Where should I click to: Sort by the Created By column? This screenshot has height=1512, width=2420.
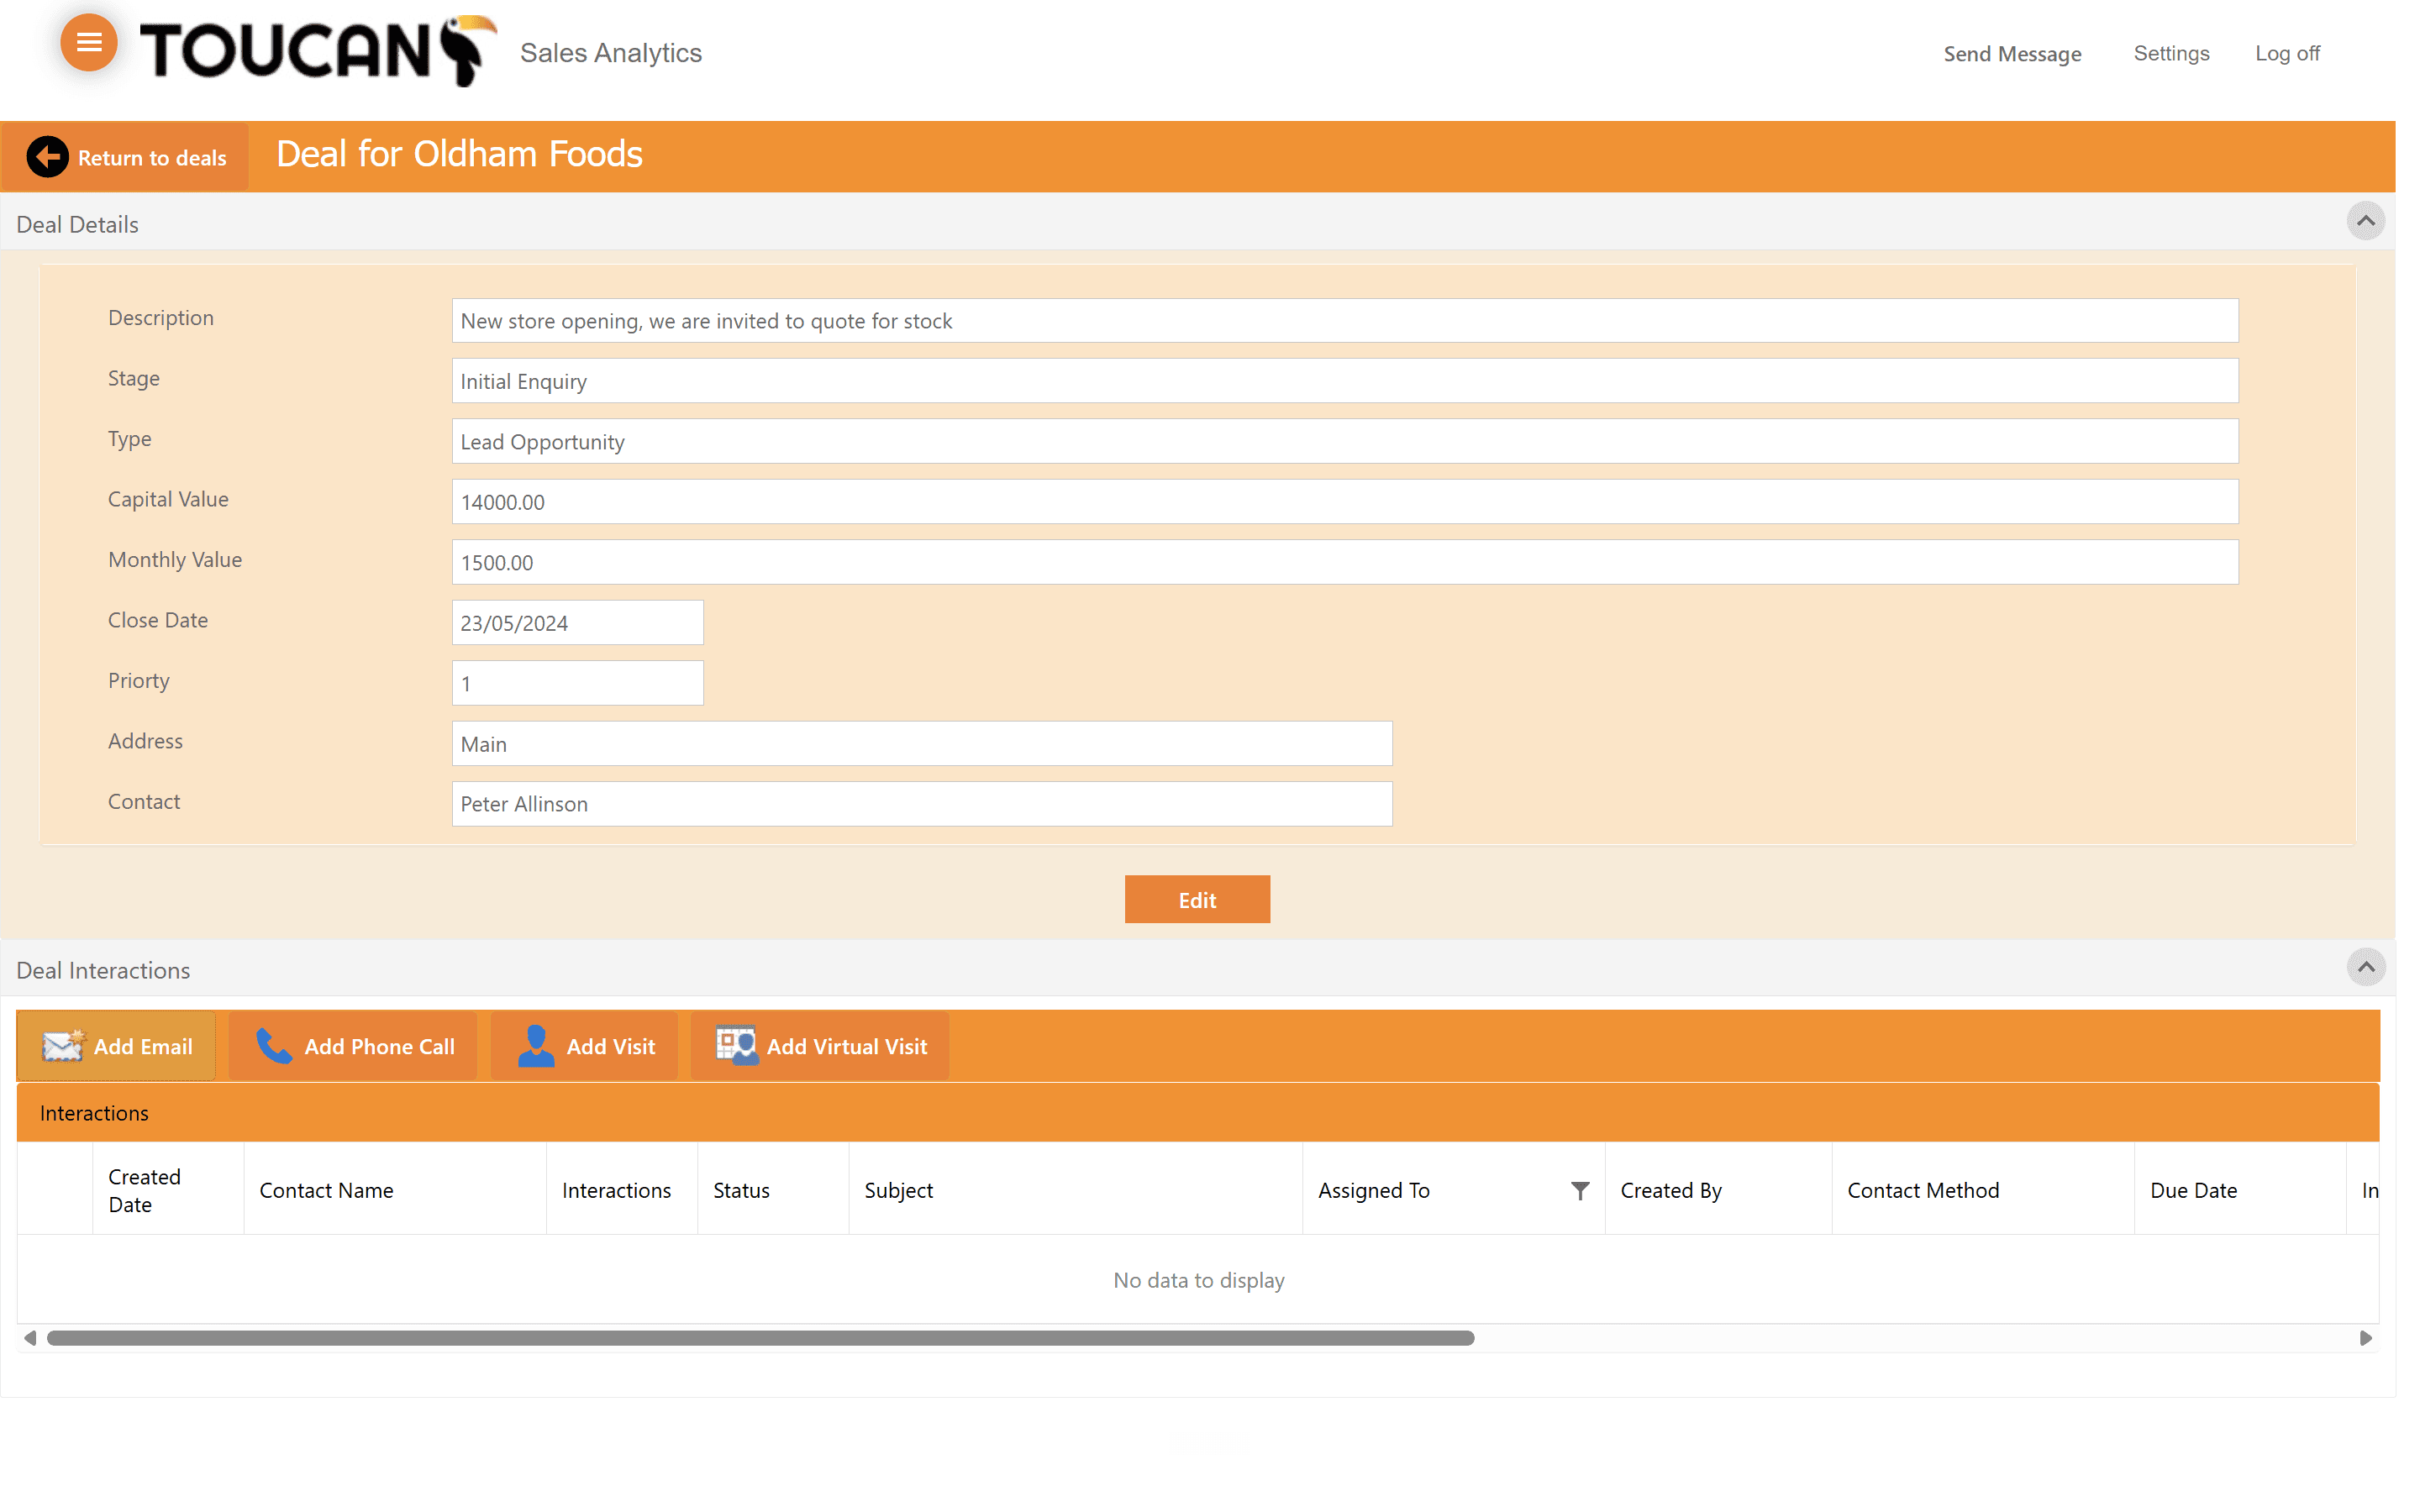pyautogui.click(x=1718, y=1190)
